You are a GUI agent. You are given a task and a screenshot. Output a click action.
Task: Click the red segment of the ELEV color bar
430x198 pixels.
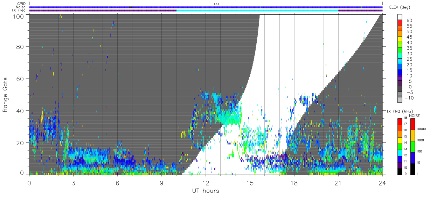(400, 23)
